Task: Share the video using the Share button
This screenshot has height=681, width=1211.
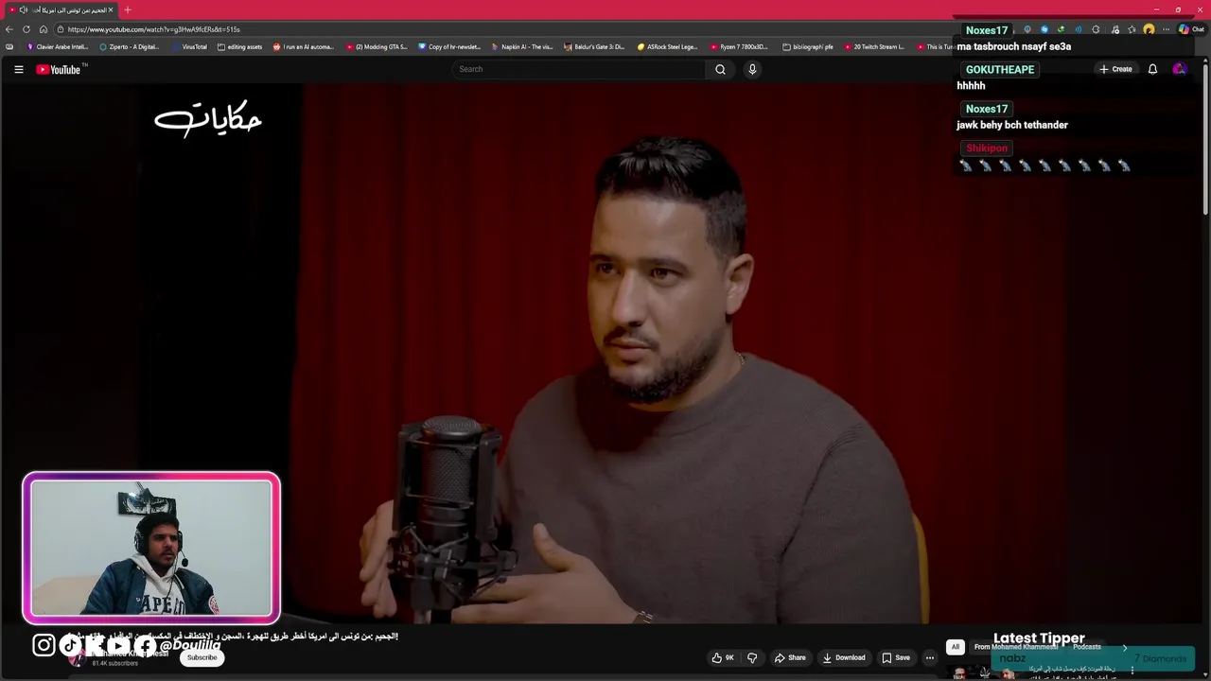Action: click(x=790, y=657)
